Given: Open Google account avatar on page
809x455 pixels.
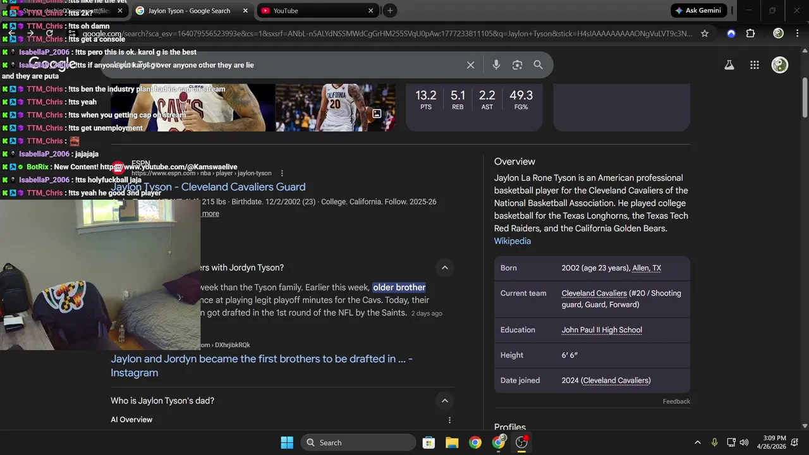Looking at the screenshot, I should [x=780, y=65].
